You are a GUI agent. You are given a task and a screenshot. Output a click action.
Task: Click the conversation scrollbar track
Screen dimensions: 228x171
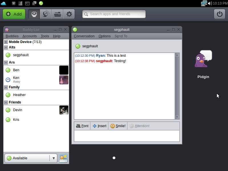[x=177, y=86]
